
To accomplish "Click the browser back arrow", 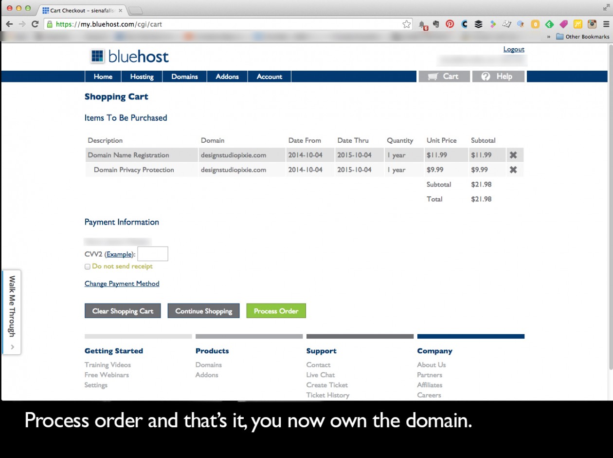I will (9, 24).
